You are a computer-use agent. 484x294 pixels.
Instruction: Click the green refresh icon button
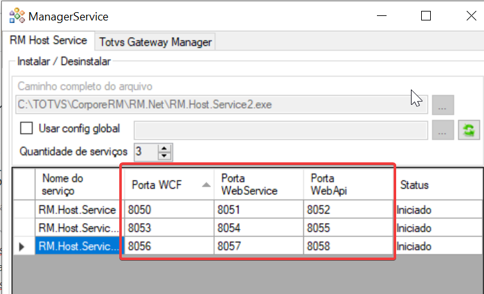pos(469,130)
